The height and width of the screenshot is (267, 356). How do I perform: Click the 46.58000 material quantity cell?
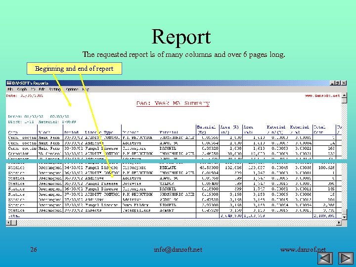pyautogui.click(x=209, y=168)
